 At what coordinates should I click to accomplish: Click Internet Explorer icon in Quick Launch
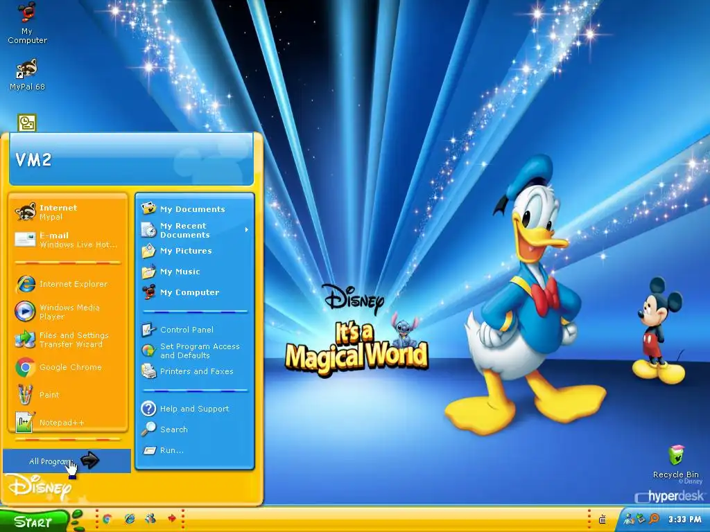129,519
